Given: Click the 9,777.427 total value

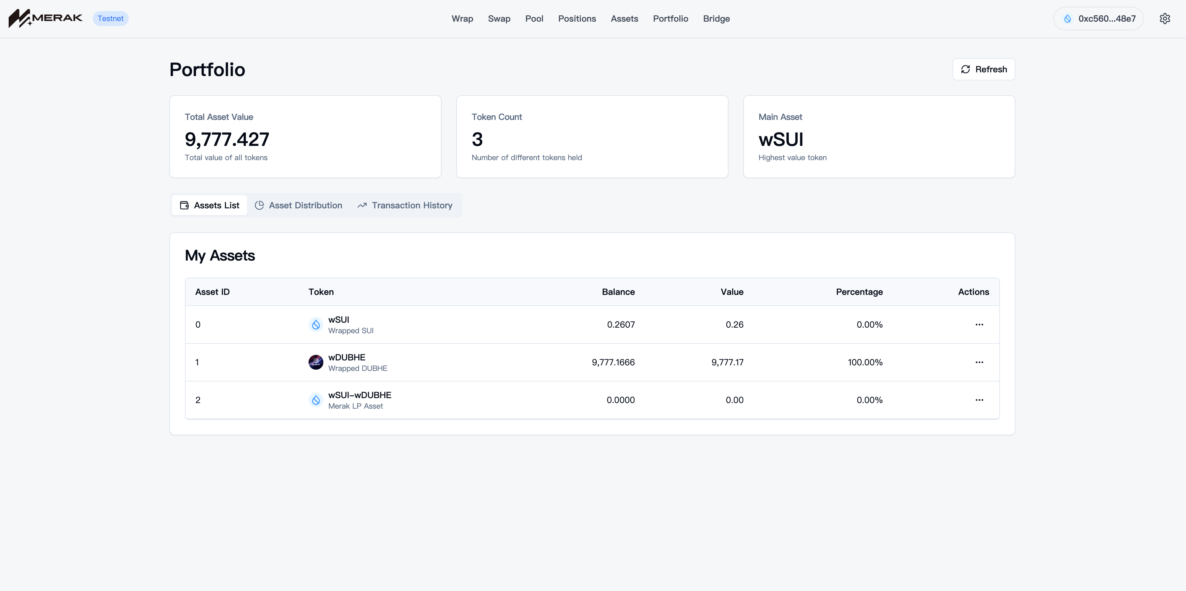Looking at the screenshot, I should tap(227, 139).
